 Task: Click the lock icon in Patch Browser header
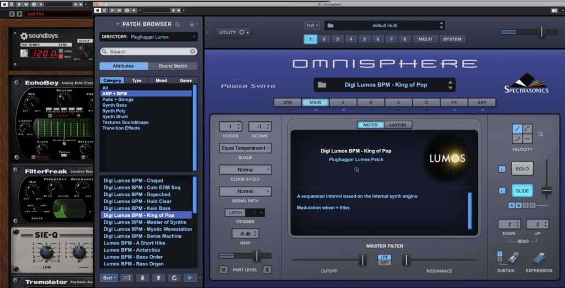tap(192, 24)
